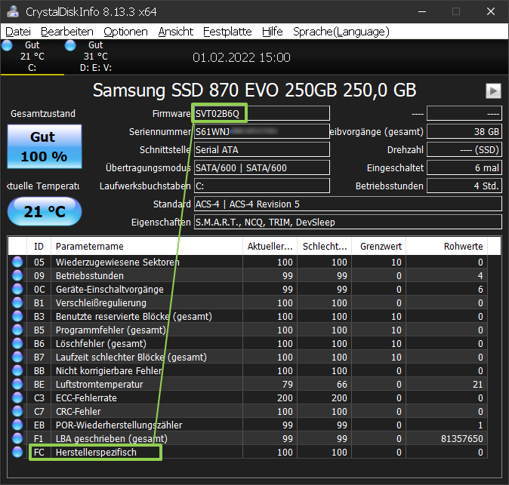
Task: Click the D: E: V: drive status orb
Action: coord(70,46)
